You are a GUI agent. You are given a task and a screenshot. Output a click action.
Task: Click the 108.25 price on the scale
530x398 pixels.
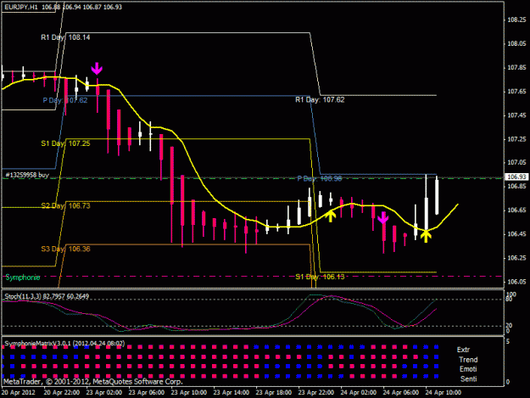(x=516, y=20)
